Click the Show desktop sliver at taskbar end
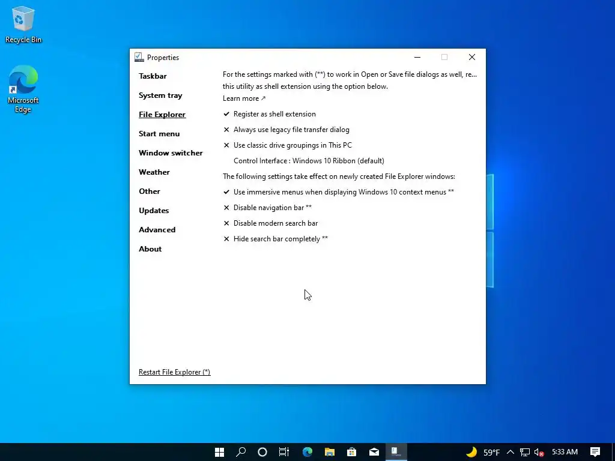Viewport: 615px width, 461px height. coord(613,452)
